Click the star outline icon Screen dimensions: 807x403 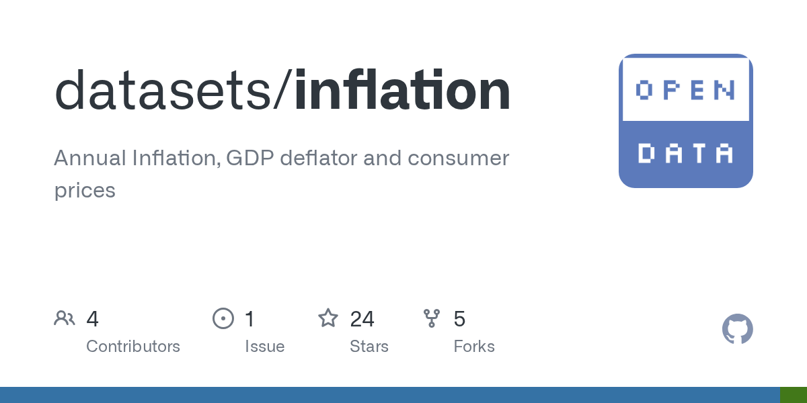(x=328, y=318)
